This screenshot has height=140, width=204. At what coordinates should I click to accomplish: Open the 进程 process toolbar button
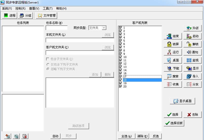click(10, 16)
